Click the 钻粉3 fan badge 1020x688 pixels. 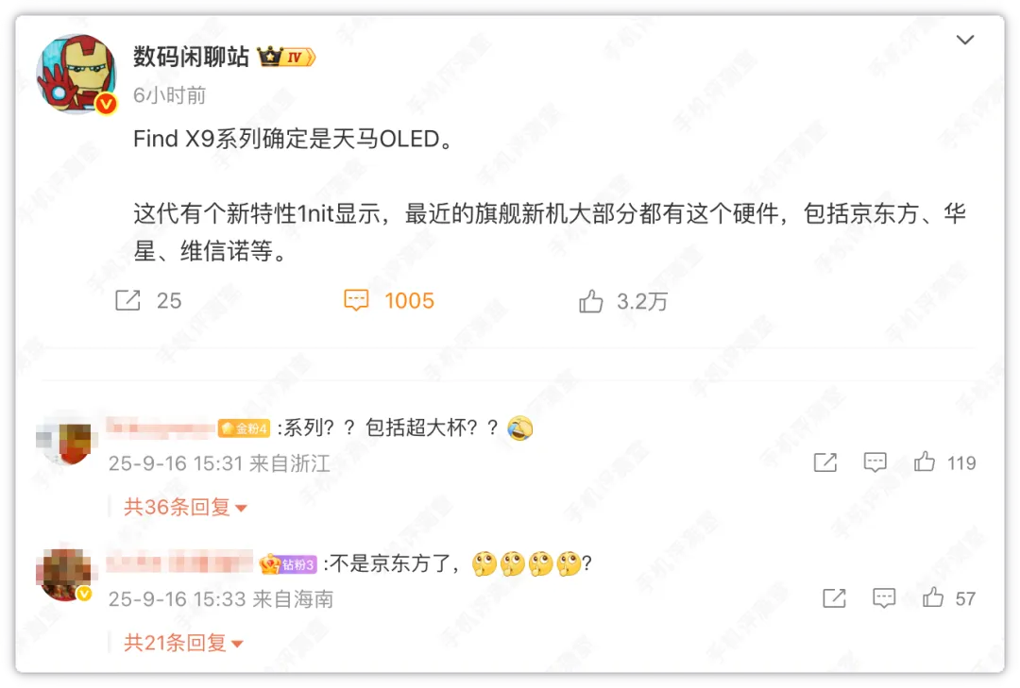point(288,563)
